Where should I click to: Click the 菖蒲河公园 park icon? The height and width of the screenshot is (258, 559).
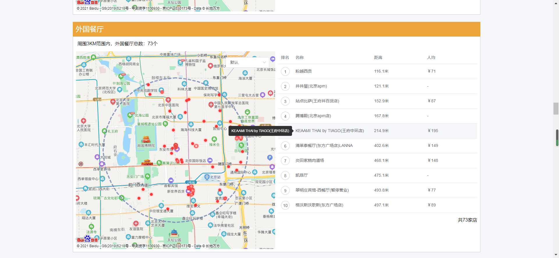click(159, 163)
